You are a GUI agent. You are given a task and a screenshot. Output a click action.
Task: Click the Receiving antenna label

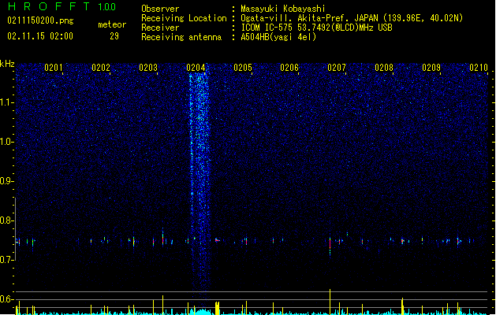(x=181, y=37)
